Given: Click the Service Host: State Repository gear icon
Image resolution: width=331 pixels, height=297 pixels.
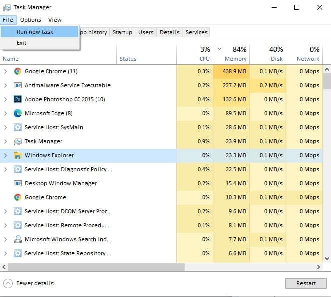Looking at the screenshot, I should (18, 253).
